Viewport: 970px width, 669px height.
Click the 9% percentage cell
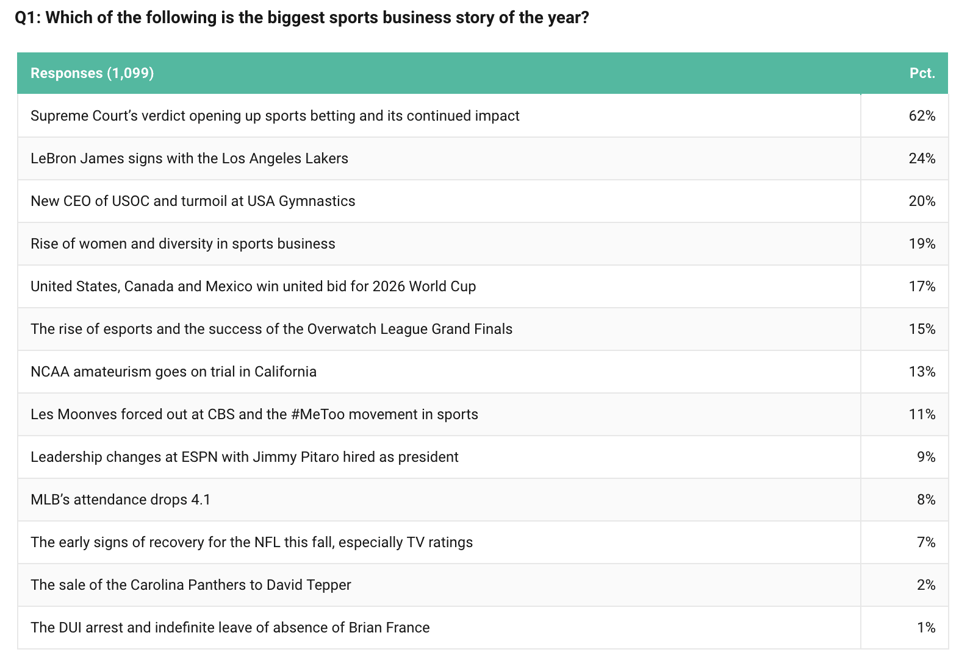click(x=925, y=457)
